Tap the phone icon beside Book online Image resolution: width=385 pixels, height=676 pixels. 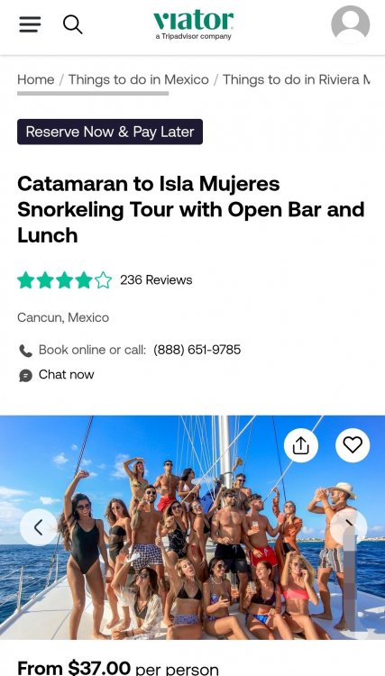click(x=25, y=351)
